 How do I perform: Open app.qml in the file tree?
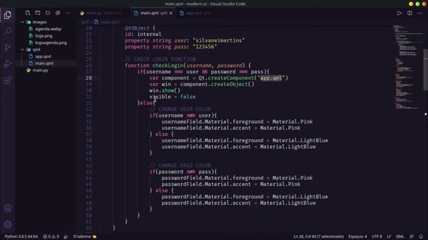click(43, 56)
